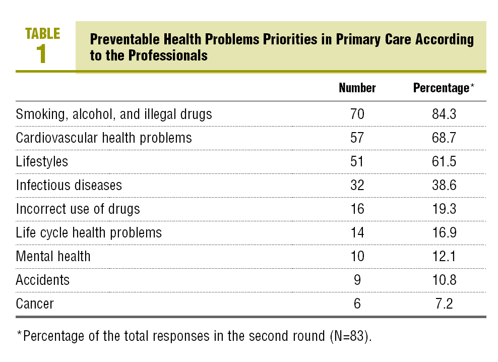Select the 68.7 percentage value
Screen dimensions: 498x362
443,138
